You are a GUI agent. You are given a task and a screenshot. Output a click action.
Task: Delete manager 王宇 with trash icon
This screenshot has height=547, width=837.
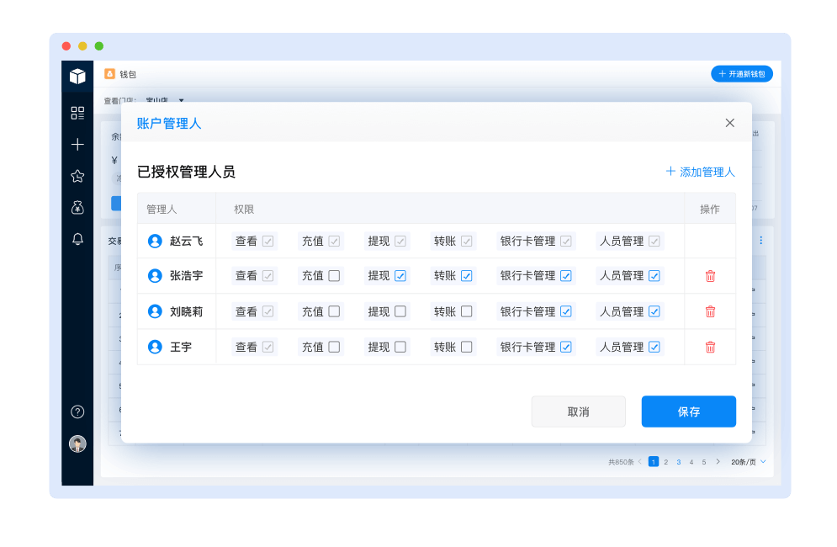pos(710,348)
